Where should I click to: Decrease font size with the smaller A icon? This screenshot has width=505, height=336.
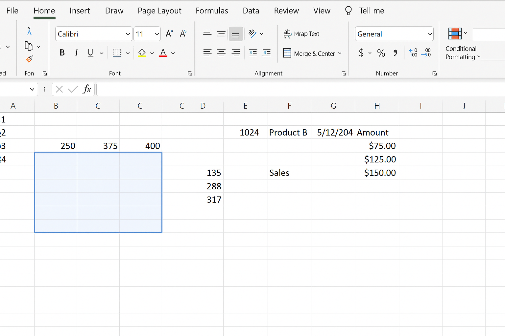[x=183, y=34]
